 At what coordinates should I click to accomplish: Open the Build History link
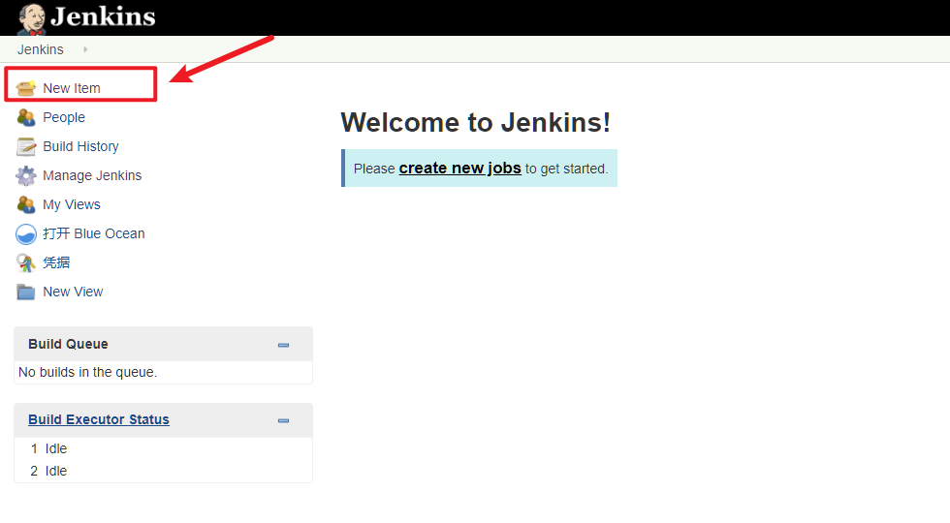tap(80, 146)
